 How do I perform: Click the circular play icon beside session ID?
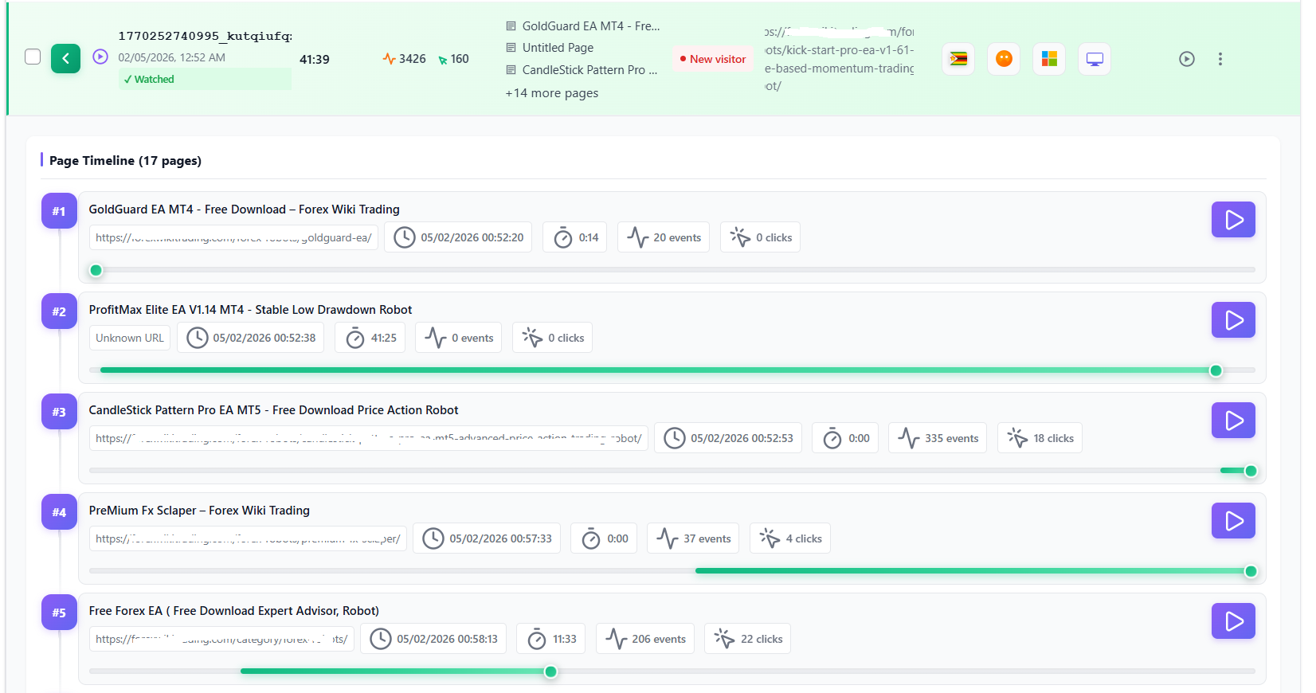tap(100, 57)
